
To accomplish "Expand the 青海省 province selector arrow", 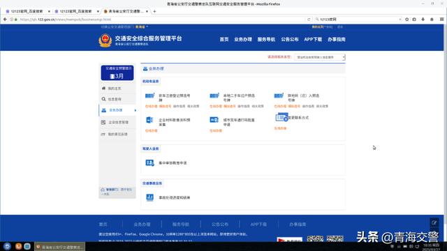I will [147, 26].
